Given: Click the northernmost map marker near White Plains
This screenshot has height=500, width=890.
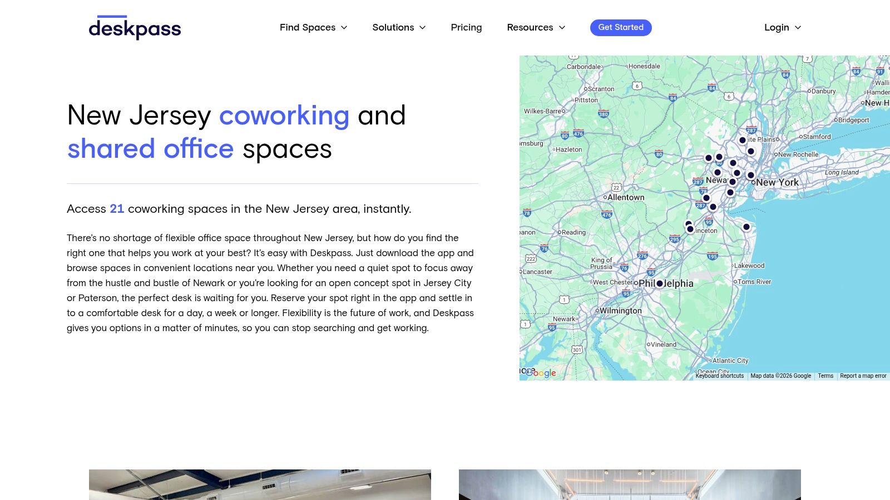Looking at the screenshot, I should click(x=743, y=140).
